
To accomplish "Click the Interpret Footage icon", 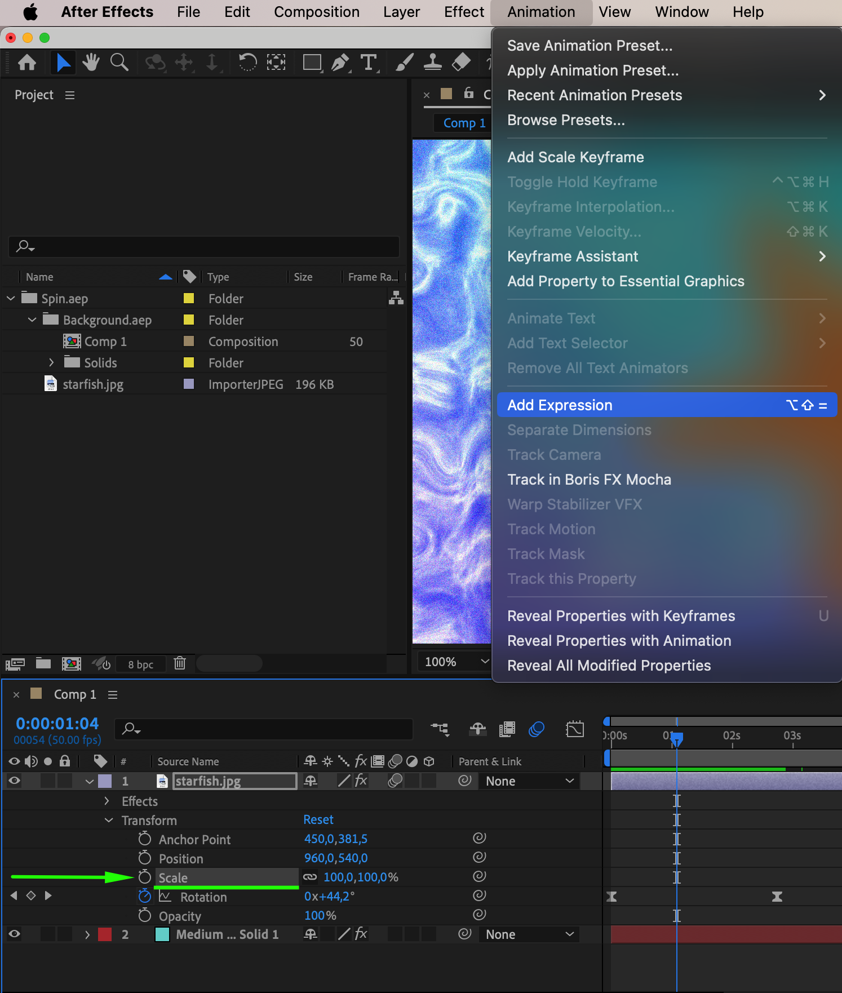I will point(15,664).
